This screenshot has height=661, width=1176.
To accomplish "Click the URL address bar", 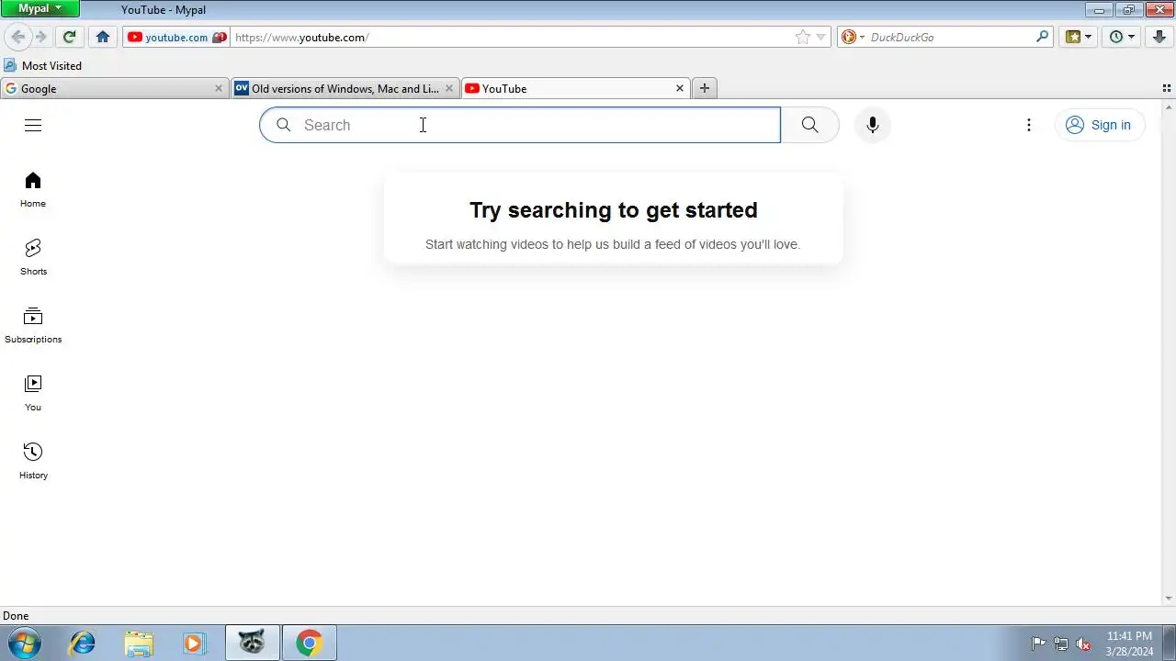I will 510,37.
